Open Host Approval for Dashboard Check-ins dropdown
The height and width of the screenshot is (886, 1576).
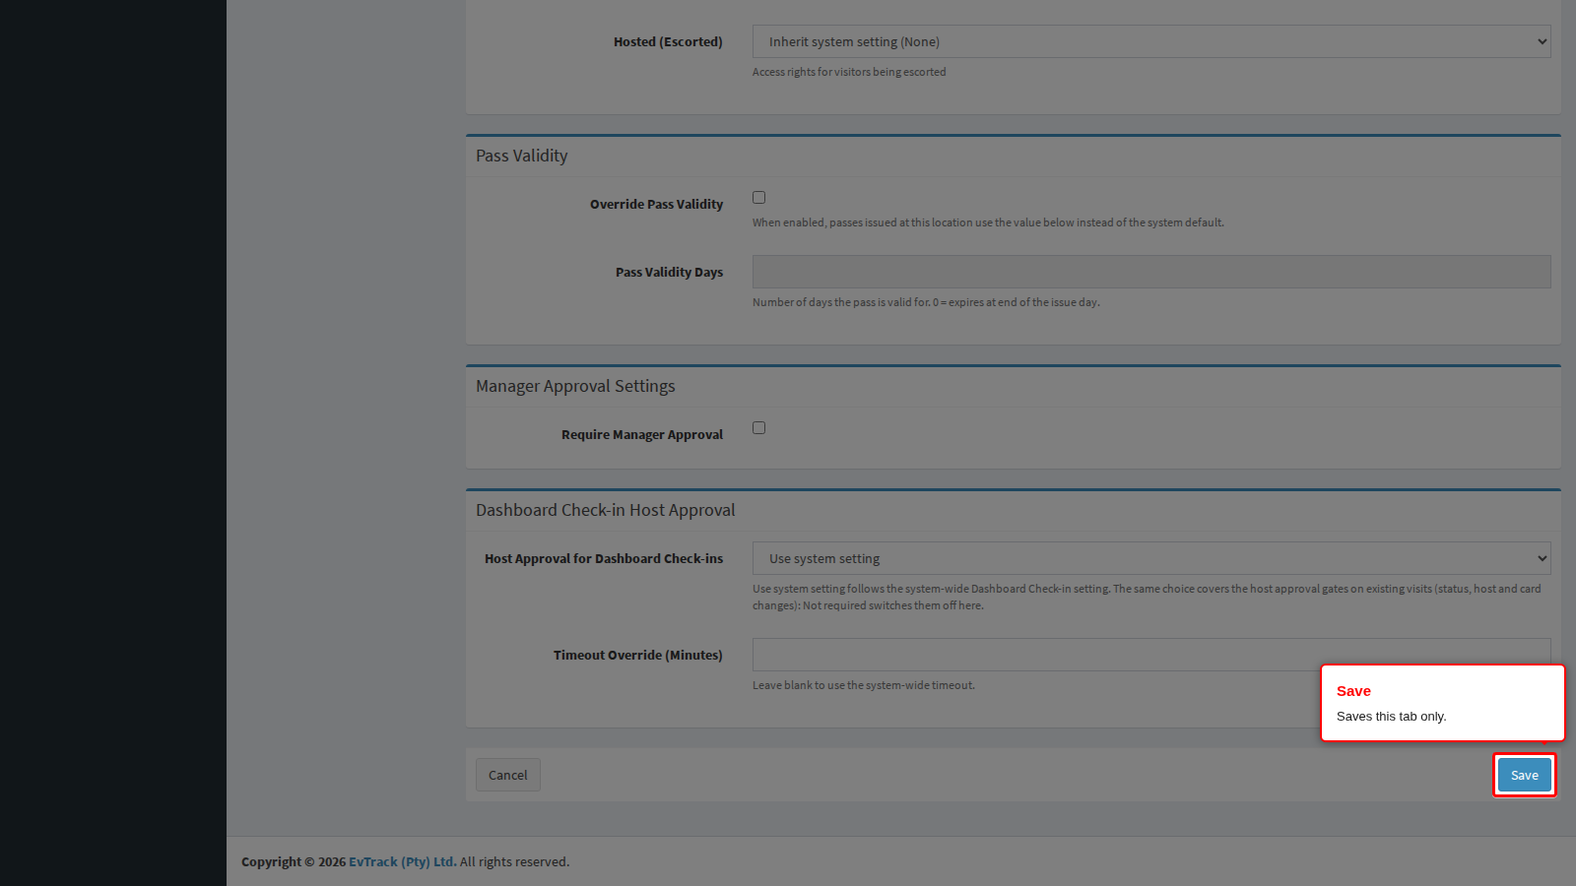[1151, 558]
